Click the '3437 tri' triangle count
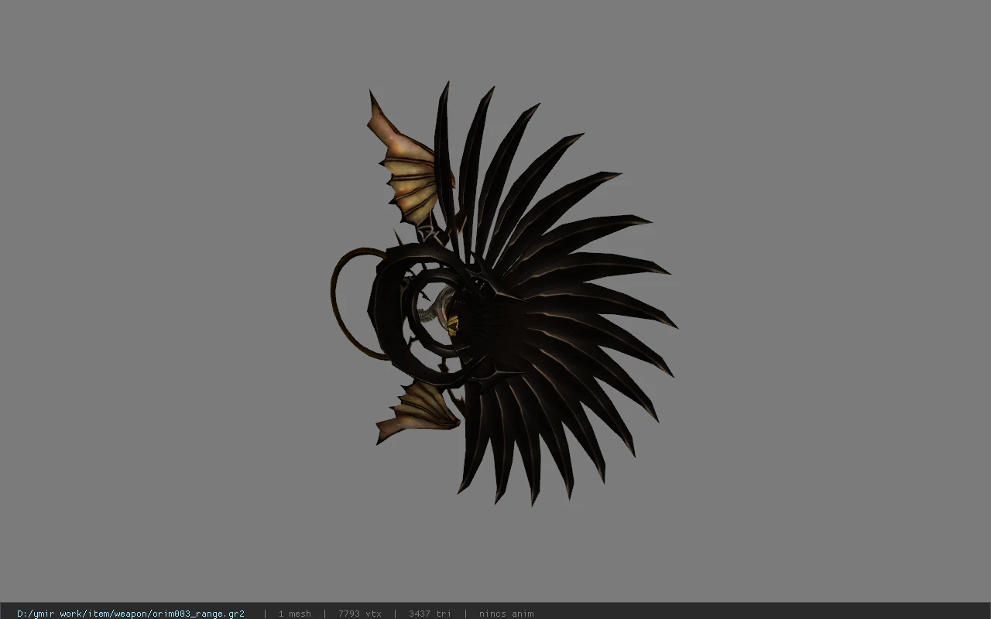 (x=430, y=614)
